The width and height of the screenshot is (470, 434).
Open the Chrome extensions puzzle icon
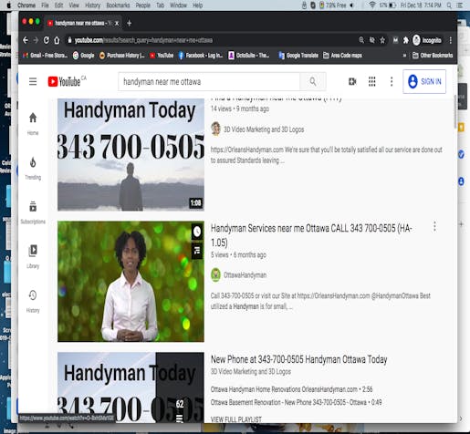pyautogui.click(x=405, y=40)
